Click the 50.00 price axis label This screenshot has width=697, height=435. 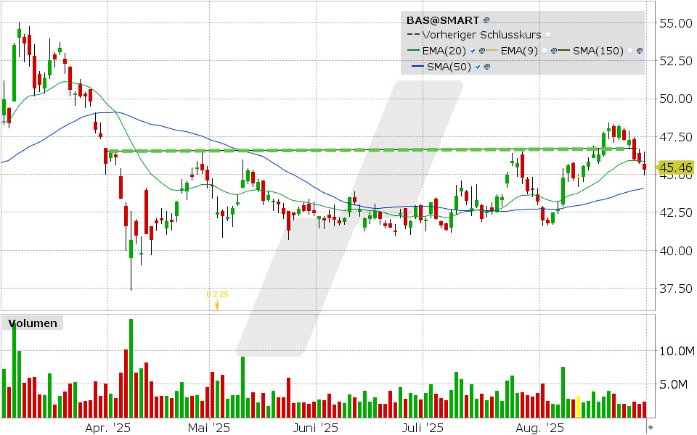click(676, 99)
